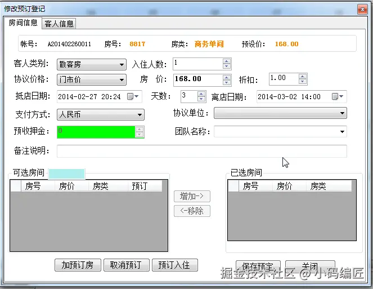The width and height of the screenshot is (373, 289).
Task: Click the room type 商务单间
Action: pos(209,44)
